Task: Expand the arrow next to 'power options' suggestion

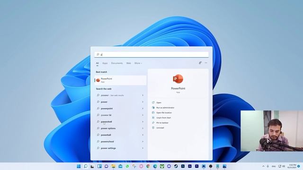Action: point(143,128)
